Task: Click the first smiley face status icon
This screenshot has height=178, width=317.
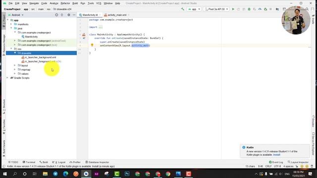Action: (x=302, y=166)
